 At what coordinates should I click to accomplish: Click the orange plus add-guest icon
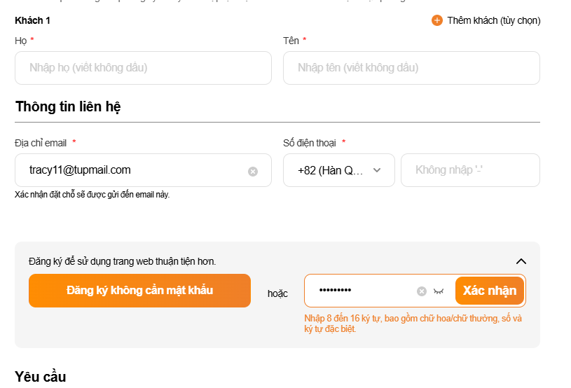click(x=437, y=20)
